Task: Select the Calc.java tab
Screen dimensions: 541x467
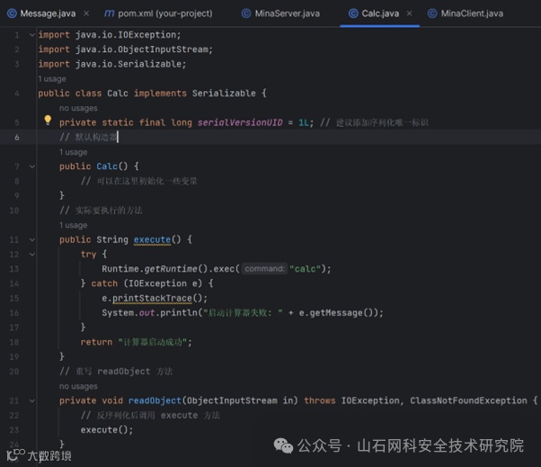Action: point(380,13)
